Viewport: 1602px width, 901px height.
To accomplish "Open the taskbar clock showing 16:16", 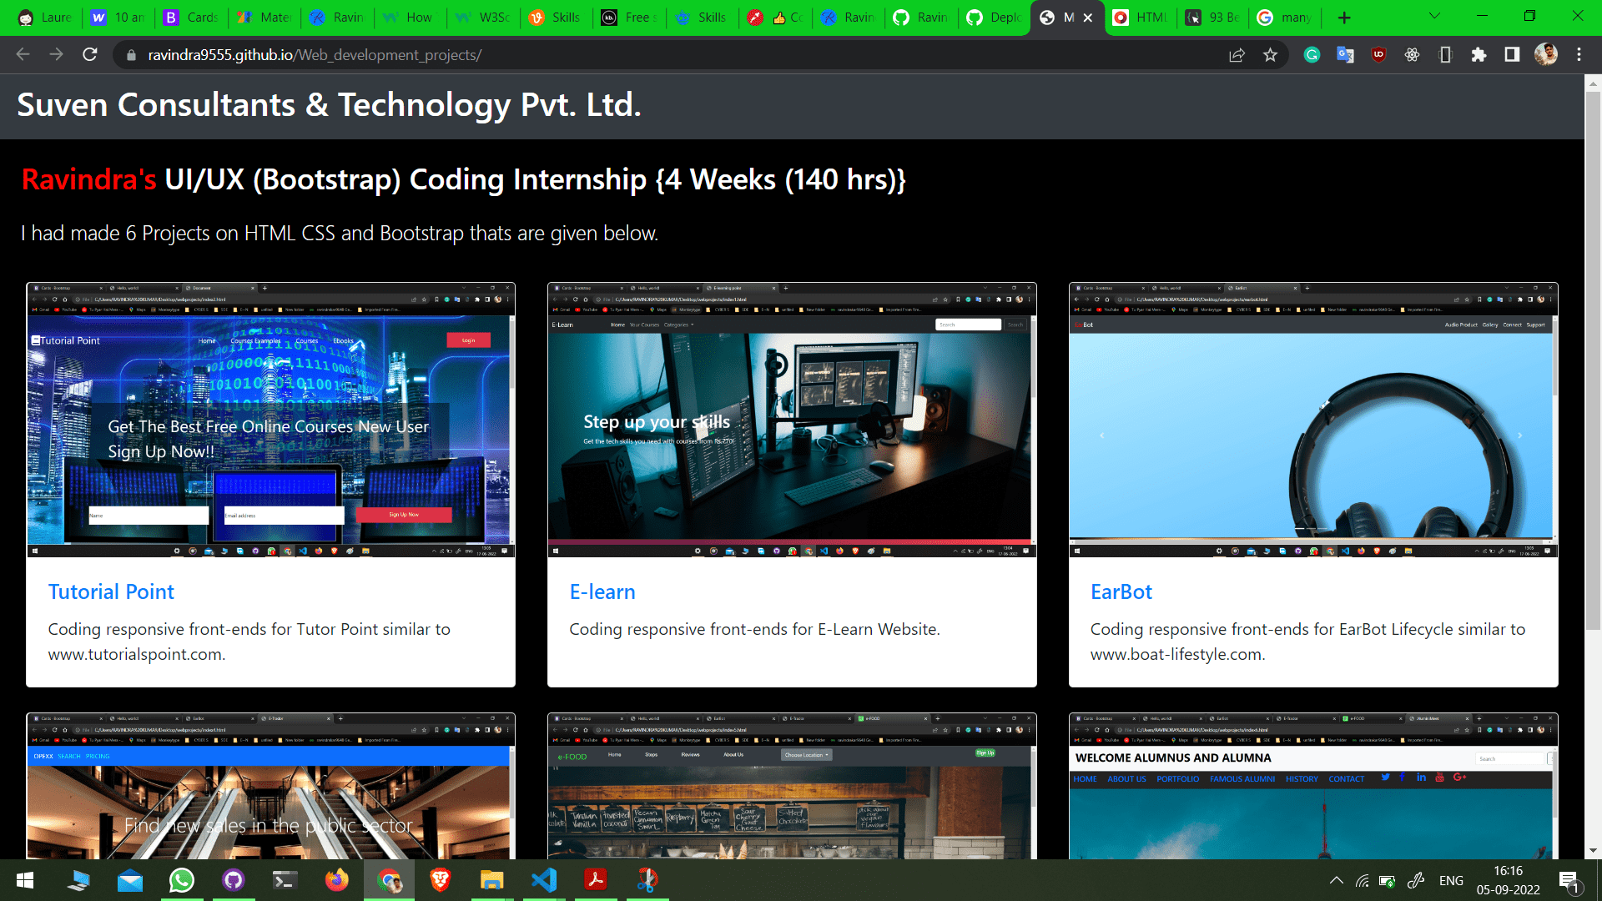I will click(1508, 880).
